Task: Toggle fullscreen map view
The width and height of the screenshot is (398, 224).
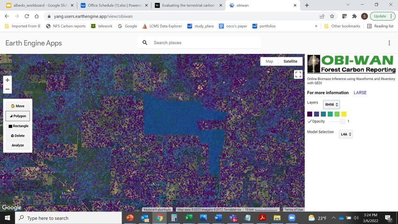Action: pyautogui.click(x=298, y=75)
